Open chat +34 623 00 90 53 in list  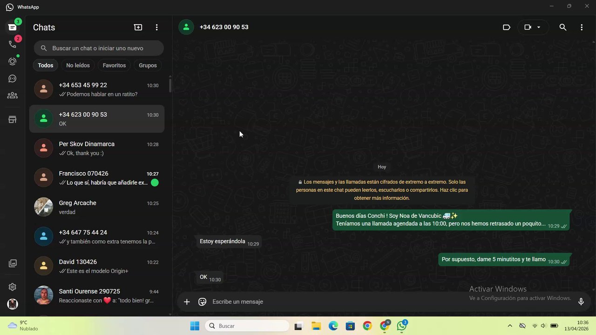click(97, 119)
